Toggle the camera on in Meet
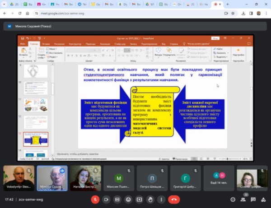 pos(107,199)
